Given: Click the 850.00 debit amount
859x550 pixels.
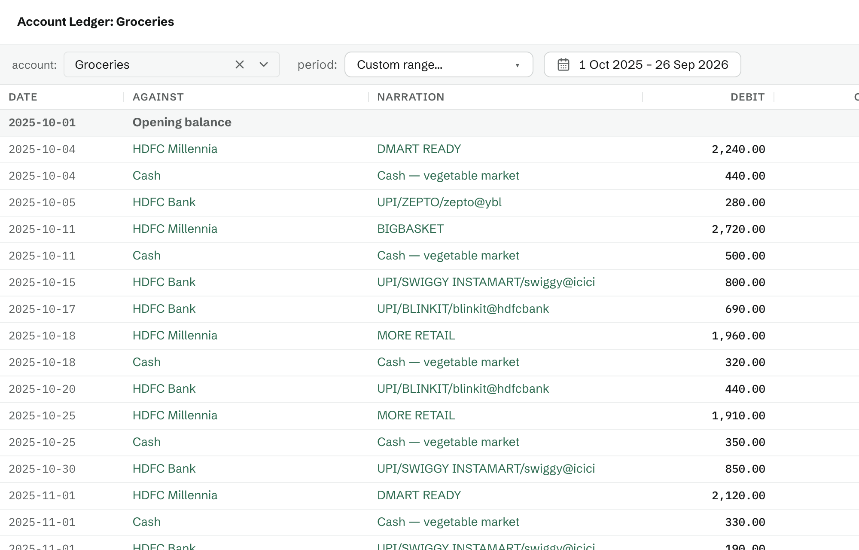Looking at the screenshot, I should 745,469.
